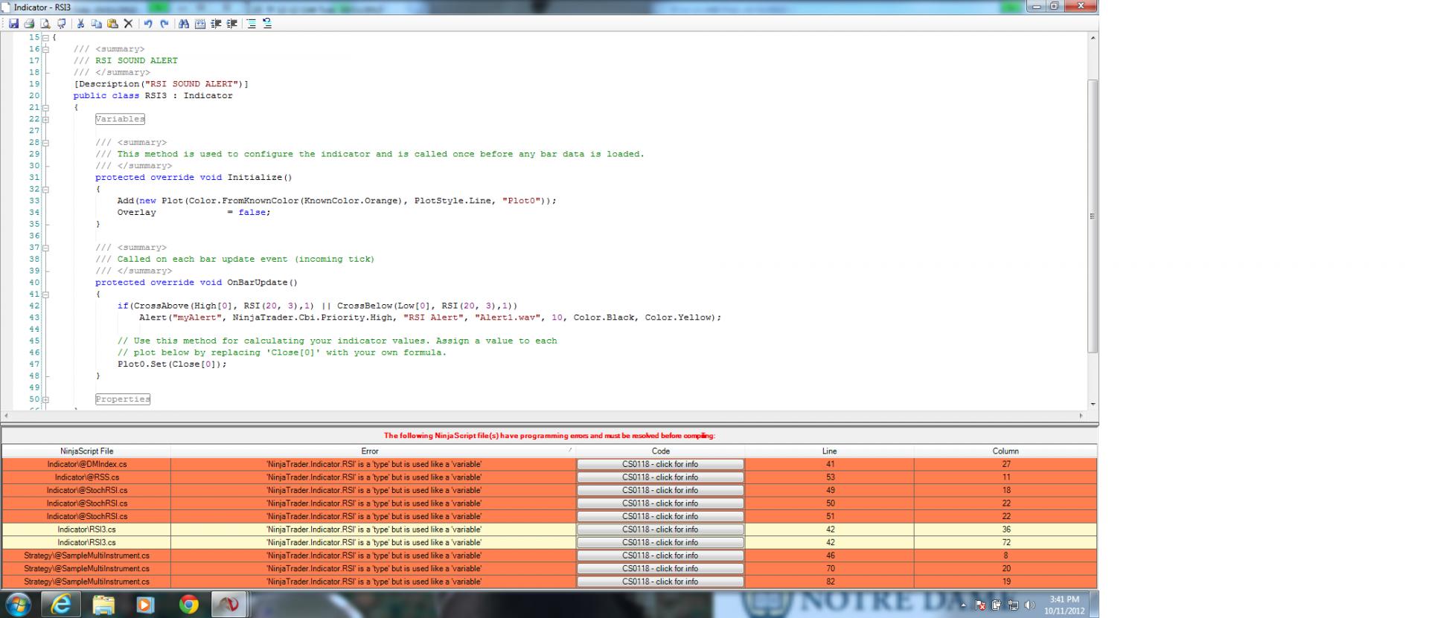Click the indented lines icon before the last toolbar icon
Screen dimensions: 1429x618
(252, 24)
